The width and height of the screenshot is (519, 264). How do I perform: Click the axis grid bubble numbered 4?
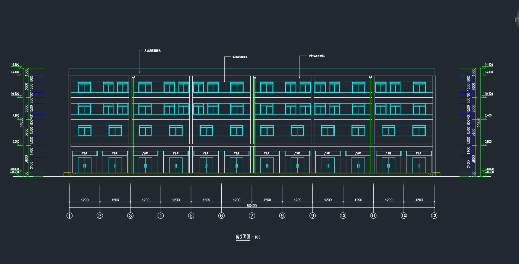click(161, 216)
